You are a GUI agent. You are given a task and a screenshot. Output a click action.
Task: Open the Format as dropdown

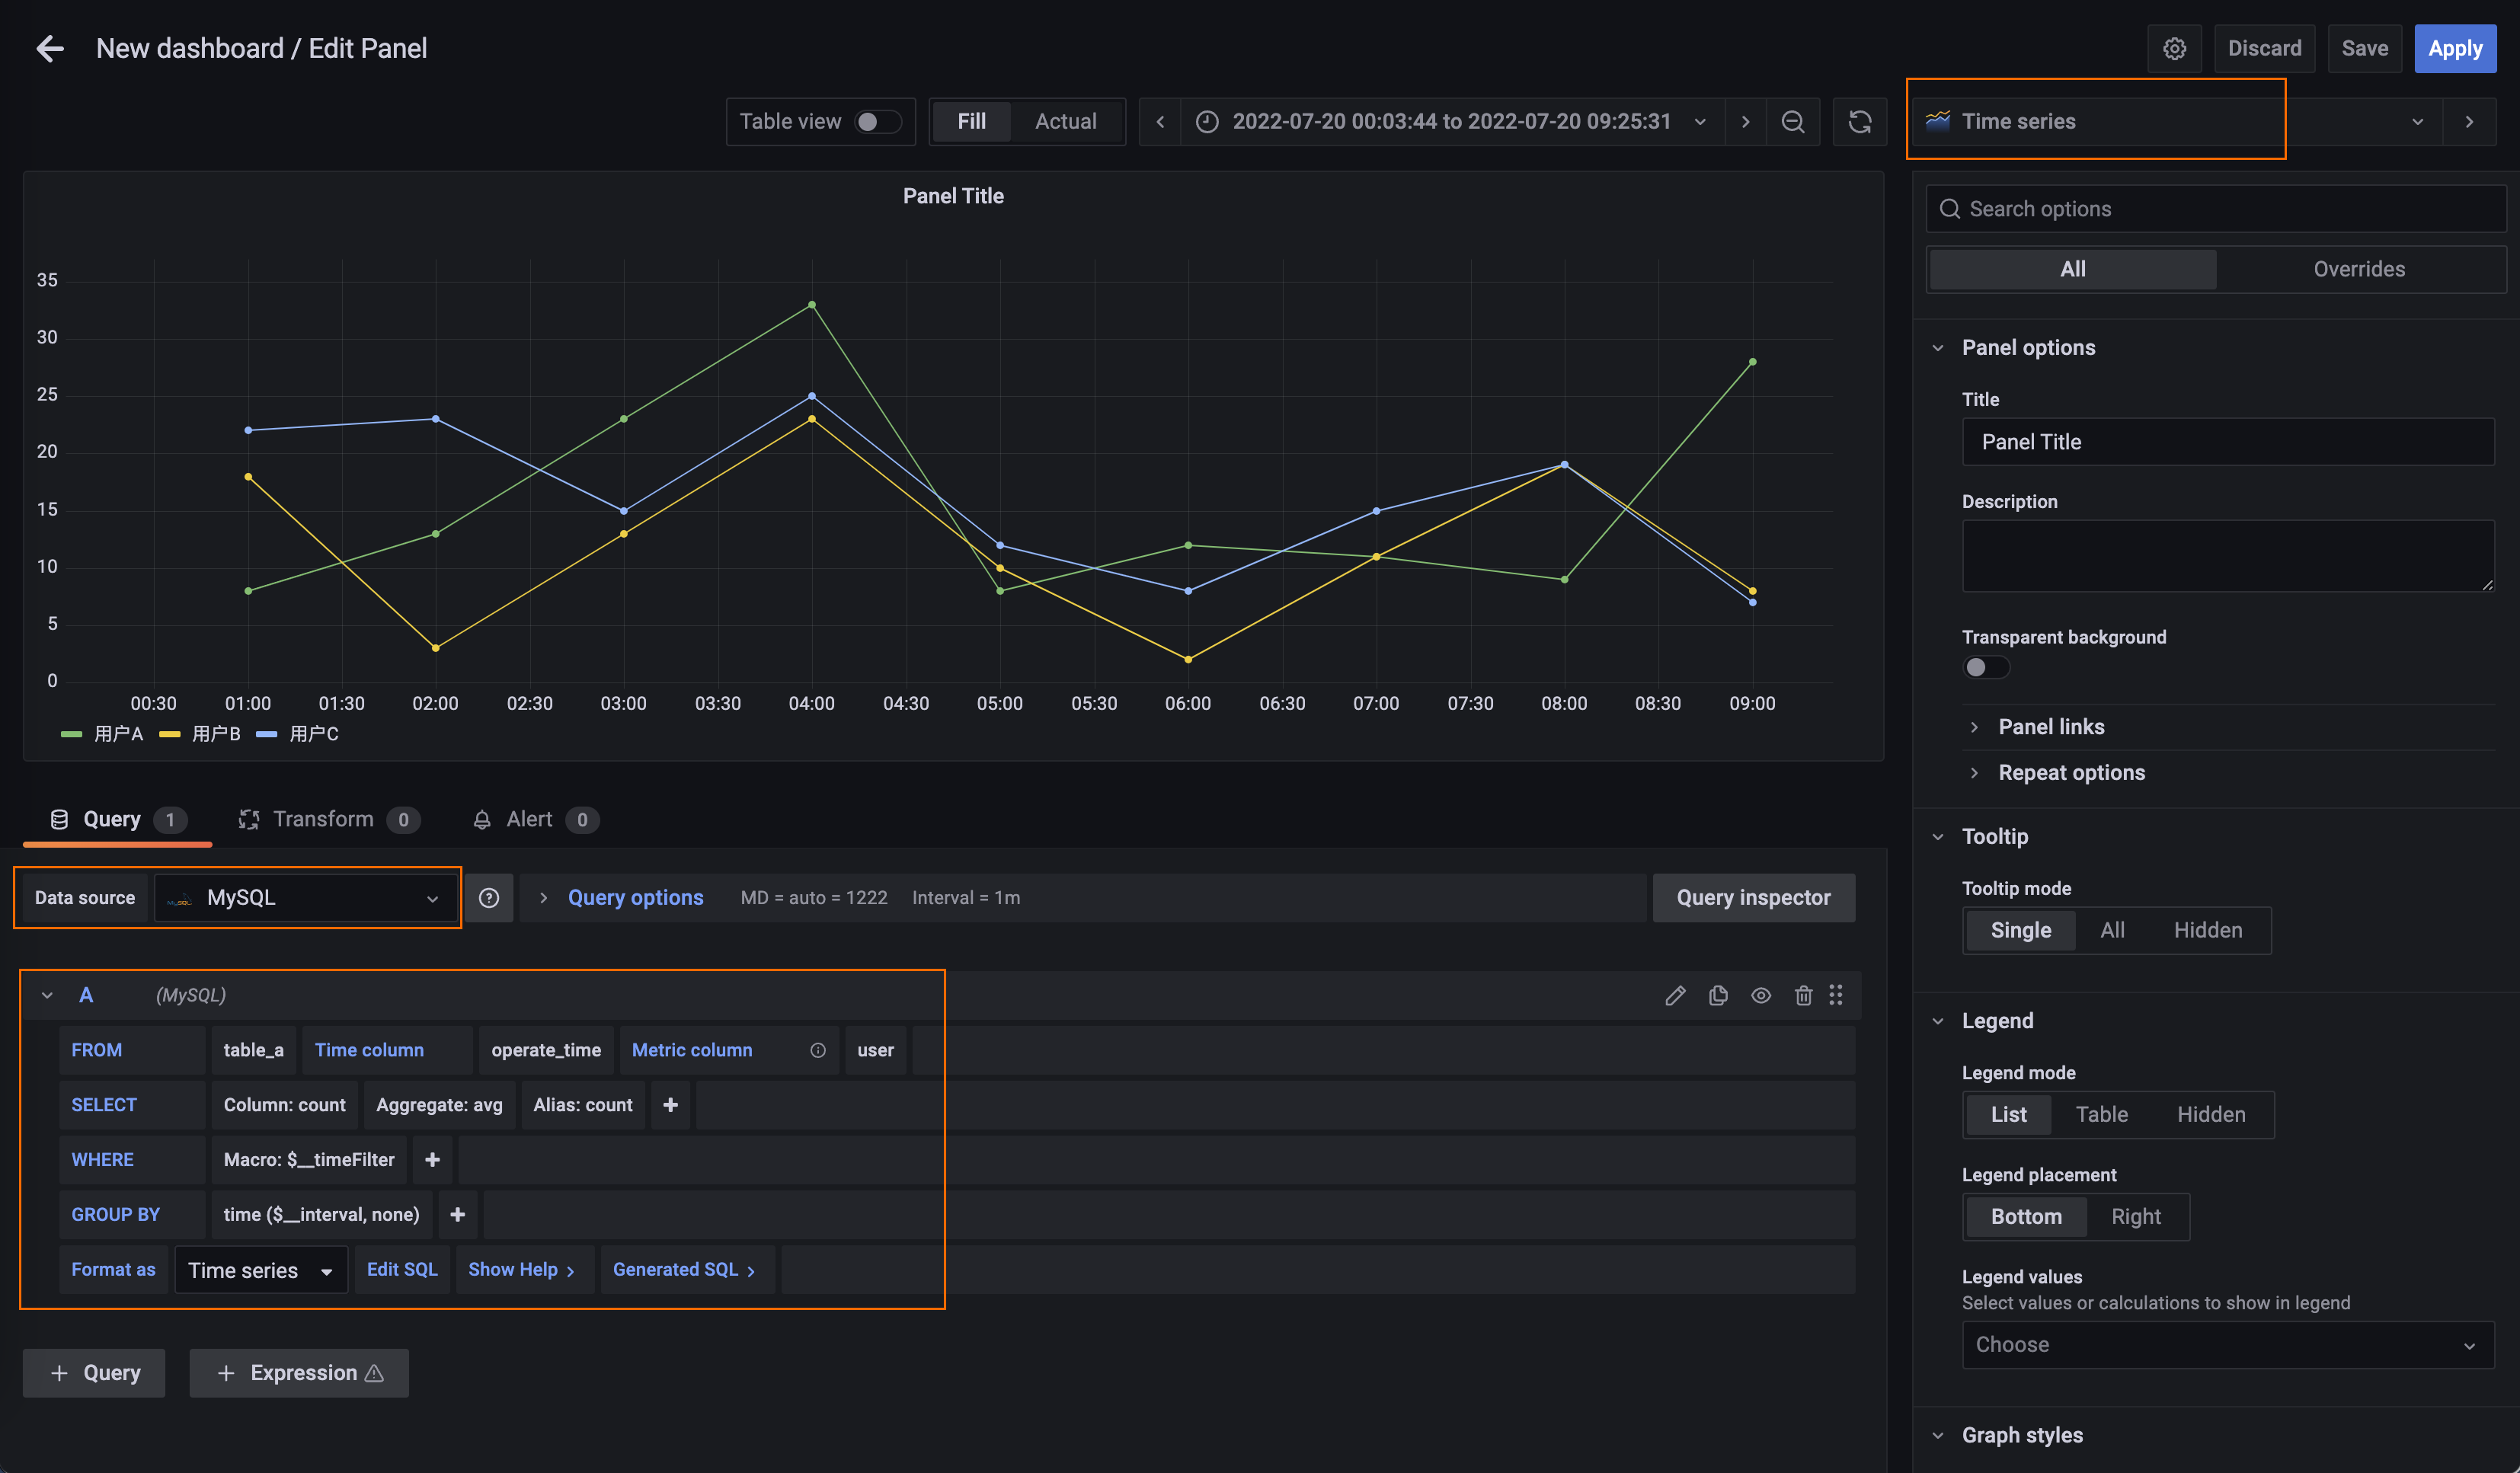coord(260,1269)
